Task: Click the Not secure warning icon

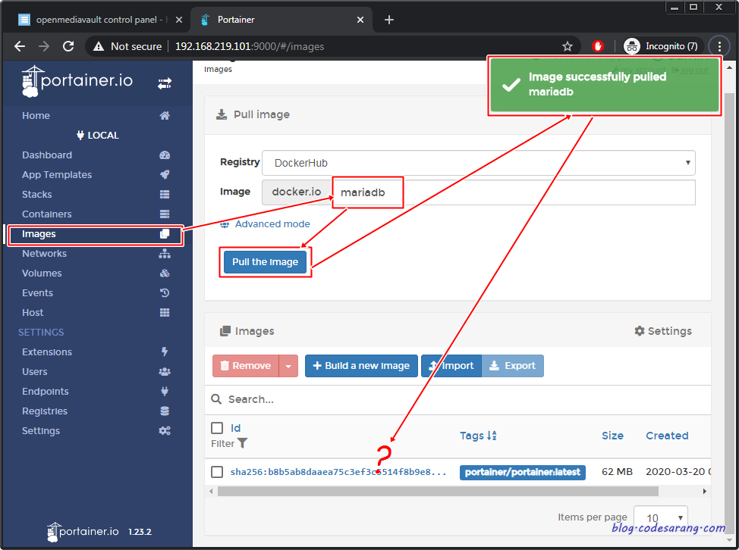Action: click(x=99, y=46)
